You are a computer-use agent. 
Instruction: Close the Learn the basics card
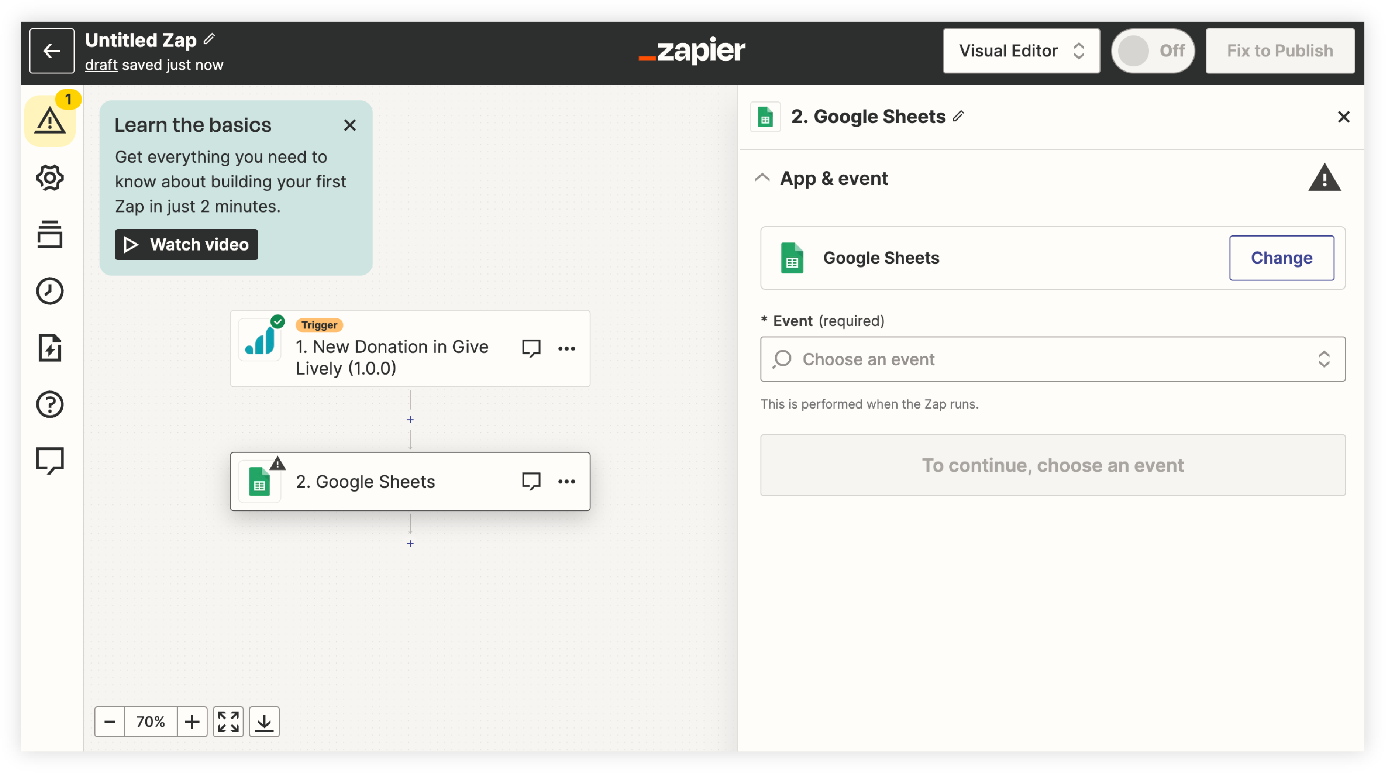pyautogui.click(x=350, y=125)
